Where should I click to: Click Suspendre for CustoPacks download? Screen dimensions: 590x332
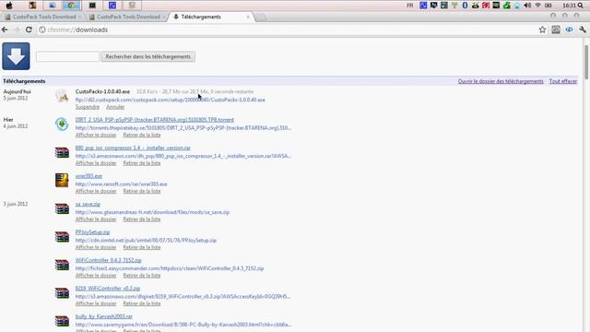(x=88, y=107)
